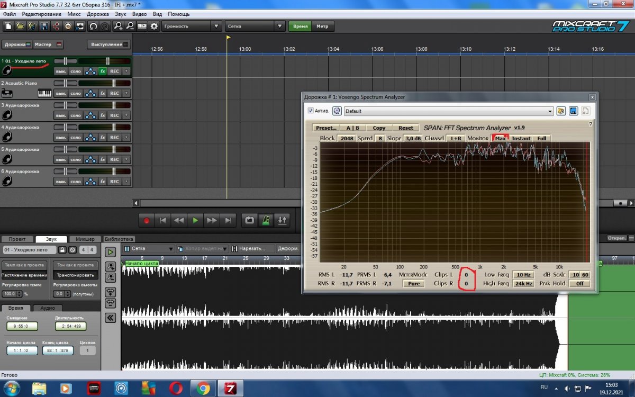Screen dimensions: 635x397
Task: Open the Дорожка menu in the menu bar
Action: (97, 14)
